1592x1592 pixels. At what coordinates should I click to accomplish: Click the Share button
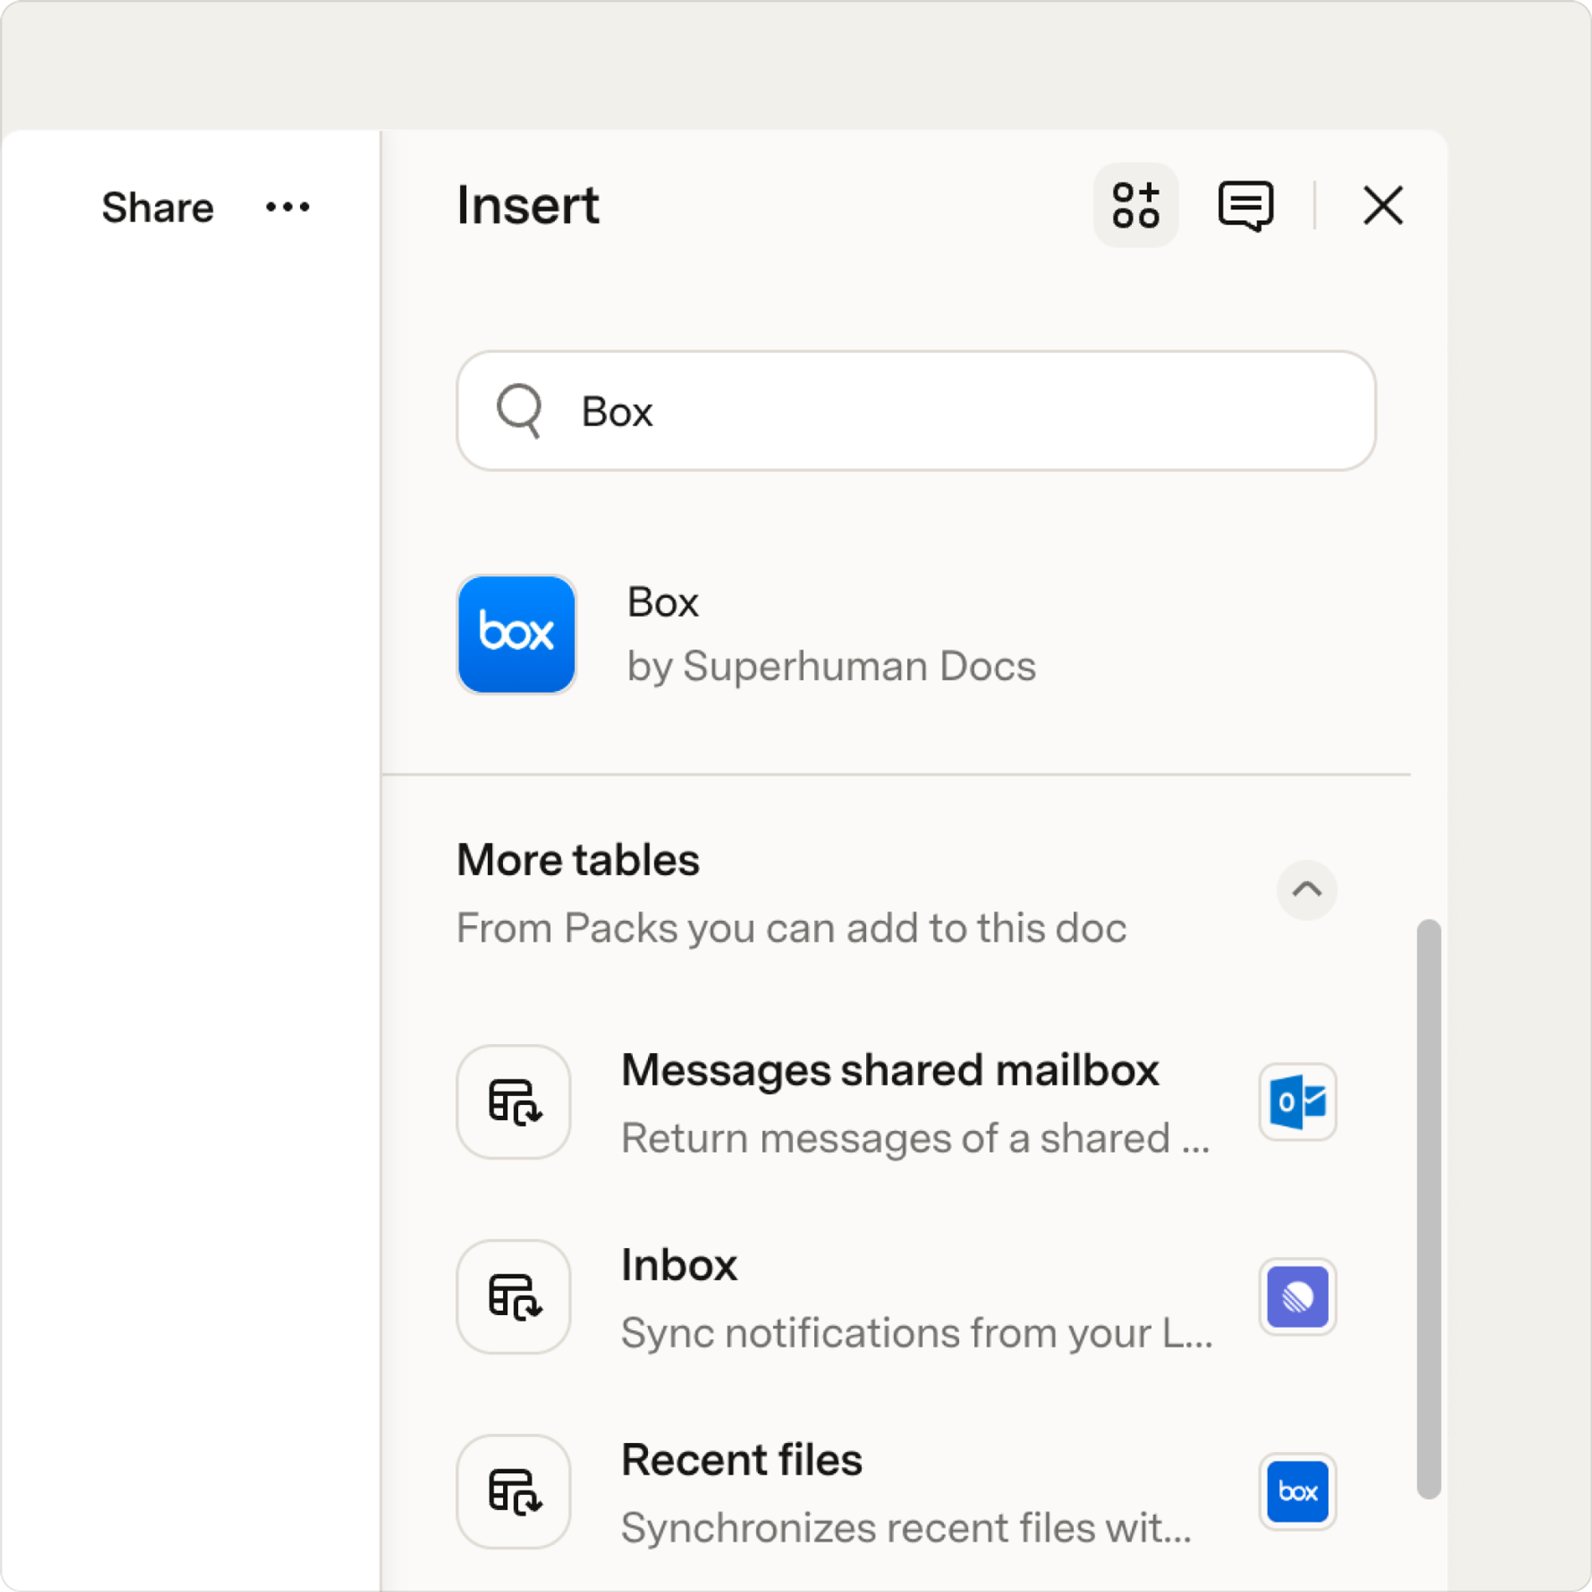click(x=158, y=207)
